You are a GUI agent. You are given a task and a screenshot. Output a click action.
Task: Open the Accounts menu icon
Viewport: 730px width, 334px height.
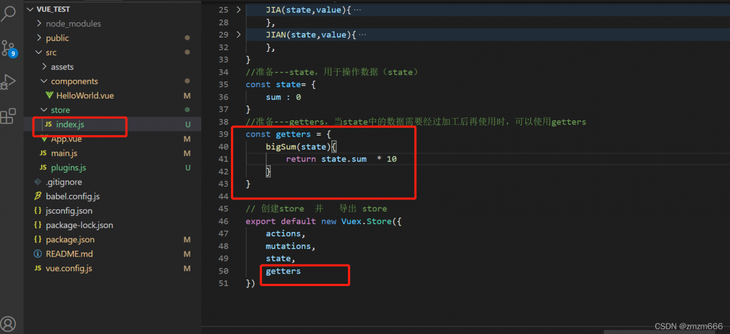(x=9, y=325)
